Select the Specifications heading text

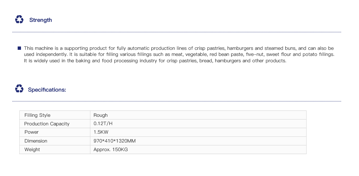[x=47, y=90]
